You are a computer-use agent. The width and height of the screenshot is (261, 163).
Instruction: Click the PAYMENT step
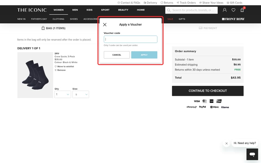point(208,28)
